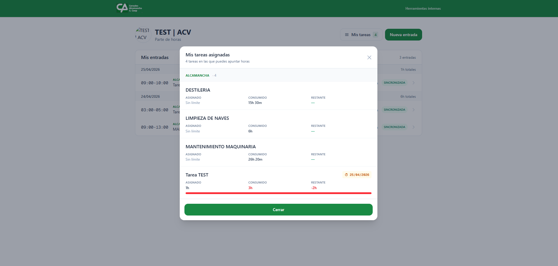
Task: Close the assigned tasks dialog with X
Action: tap(369, 58)
